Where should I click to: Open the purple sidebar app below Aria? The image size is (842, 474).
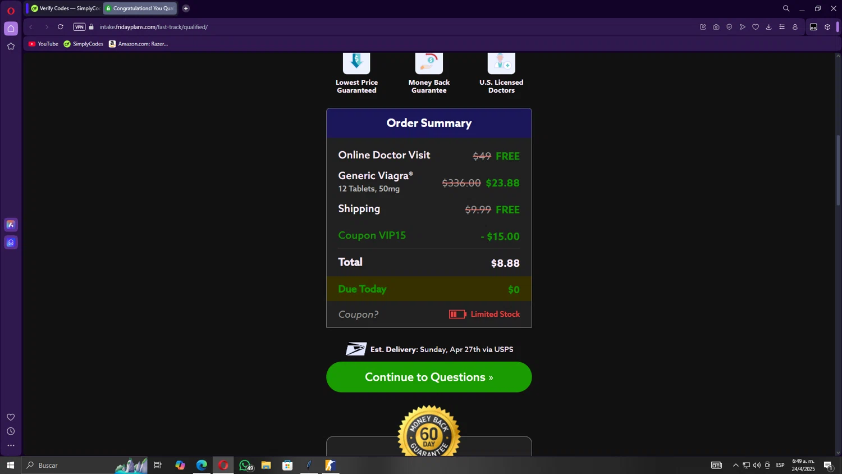point(11,243)
